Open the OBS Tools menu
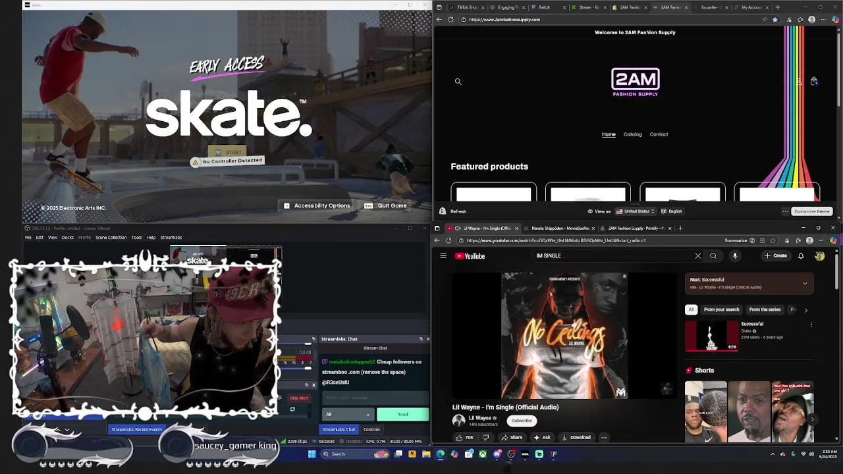Screen dimensions: 843x474 (x=136, y=238)
